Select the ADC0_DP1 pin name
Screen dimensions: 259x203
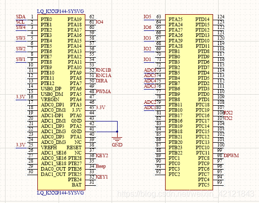[53, 105]
